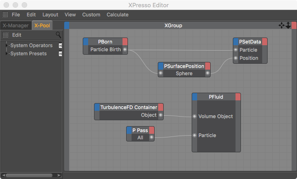
Task: Open the X-Pool Edit menu
Action: [17, 35]
